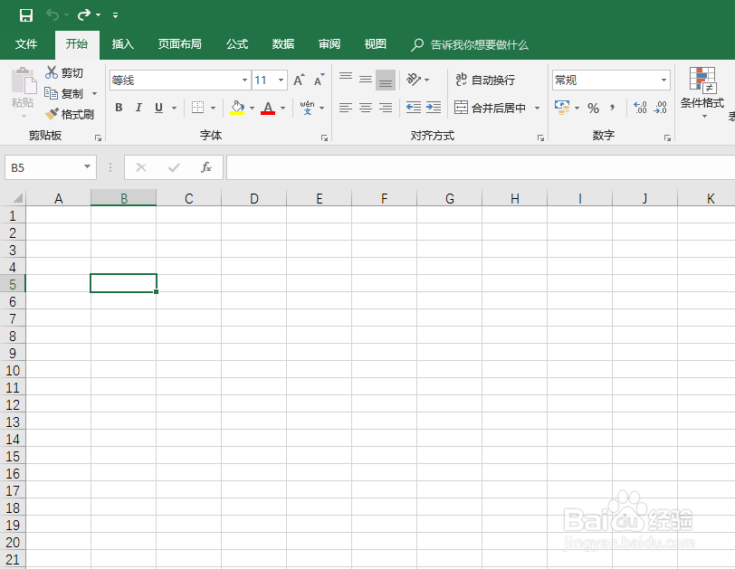
Task: Apply the percent style icon
Action: [x=593, y=109]
